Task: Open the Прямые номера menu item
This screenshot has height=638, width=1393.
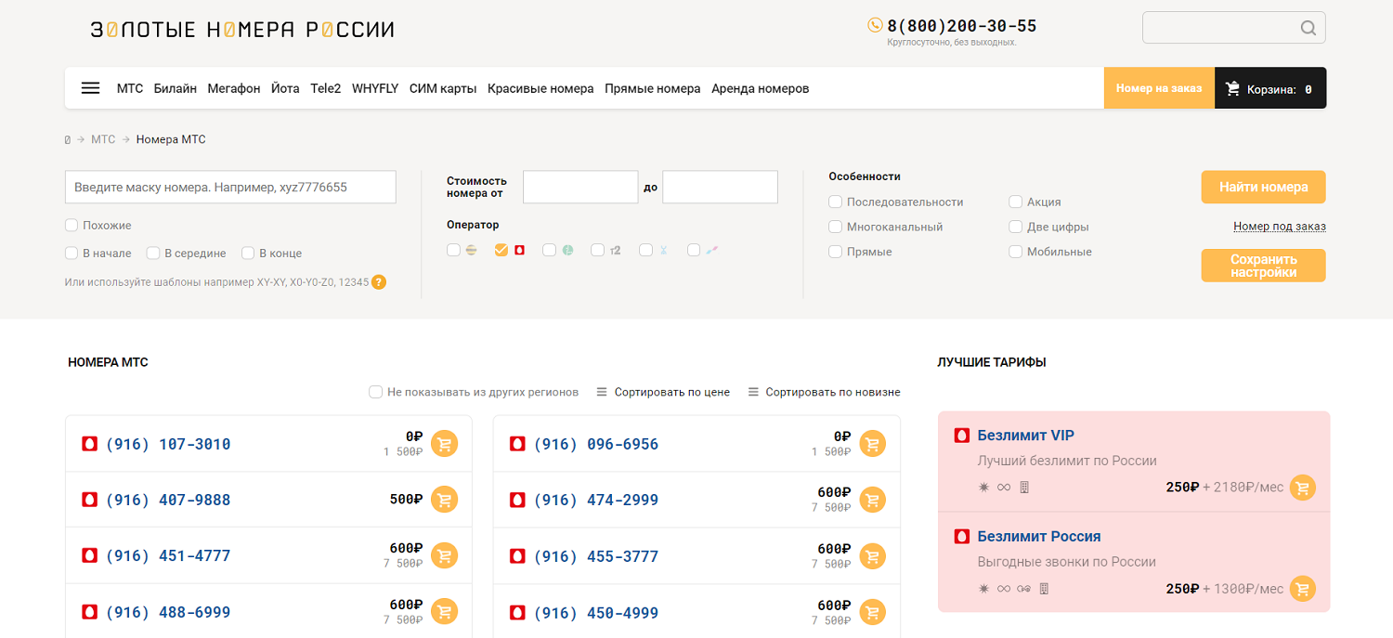Action: [x=653, y=88]
